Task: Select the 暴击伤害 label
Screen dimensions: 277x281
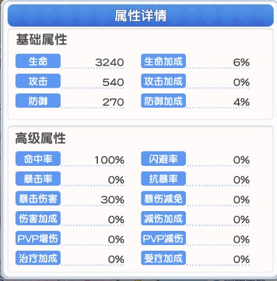Action: click(38, 199)
